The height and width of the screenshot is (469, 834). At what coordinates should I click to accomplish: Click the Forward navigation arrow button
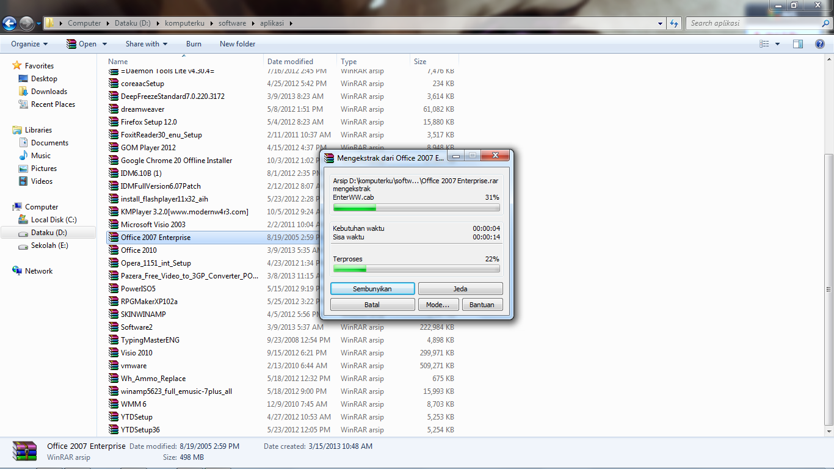point(26,23)
